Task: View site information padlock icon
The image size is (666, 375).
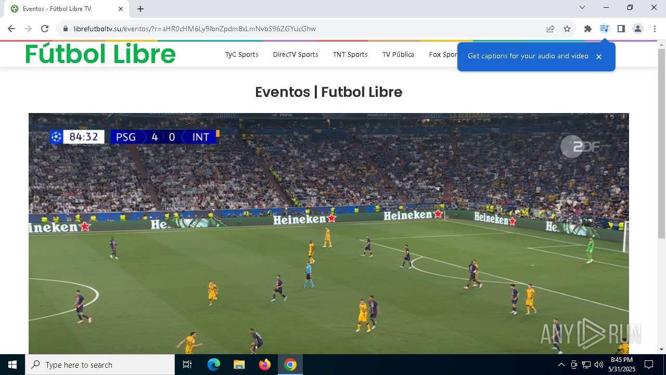Action: coord(66,29)
